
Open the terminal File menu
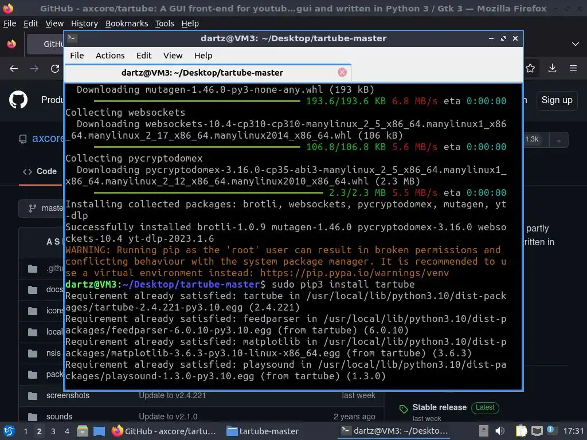click(x=77, y=56)
